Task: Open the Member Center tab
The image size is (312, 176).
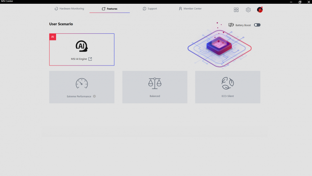Action: [190, 9]
